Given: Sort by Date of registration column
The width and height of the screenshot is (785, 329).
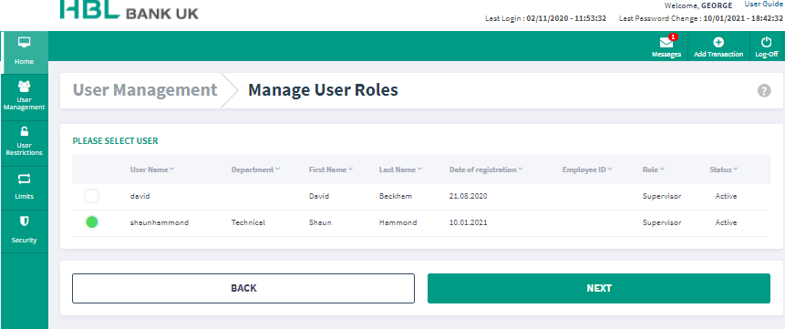Looking at the screenshot, I should pyautogui.click(x=486, y=170).
